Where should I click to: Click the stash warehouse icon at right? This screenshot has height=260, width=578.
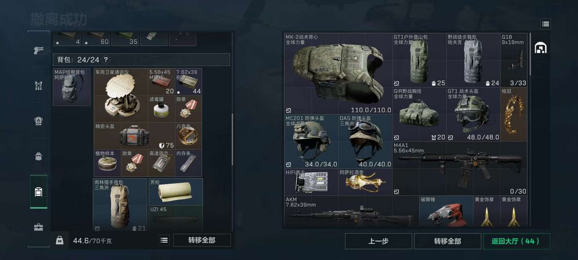[541, 48]
